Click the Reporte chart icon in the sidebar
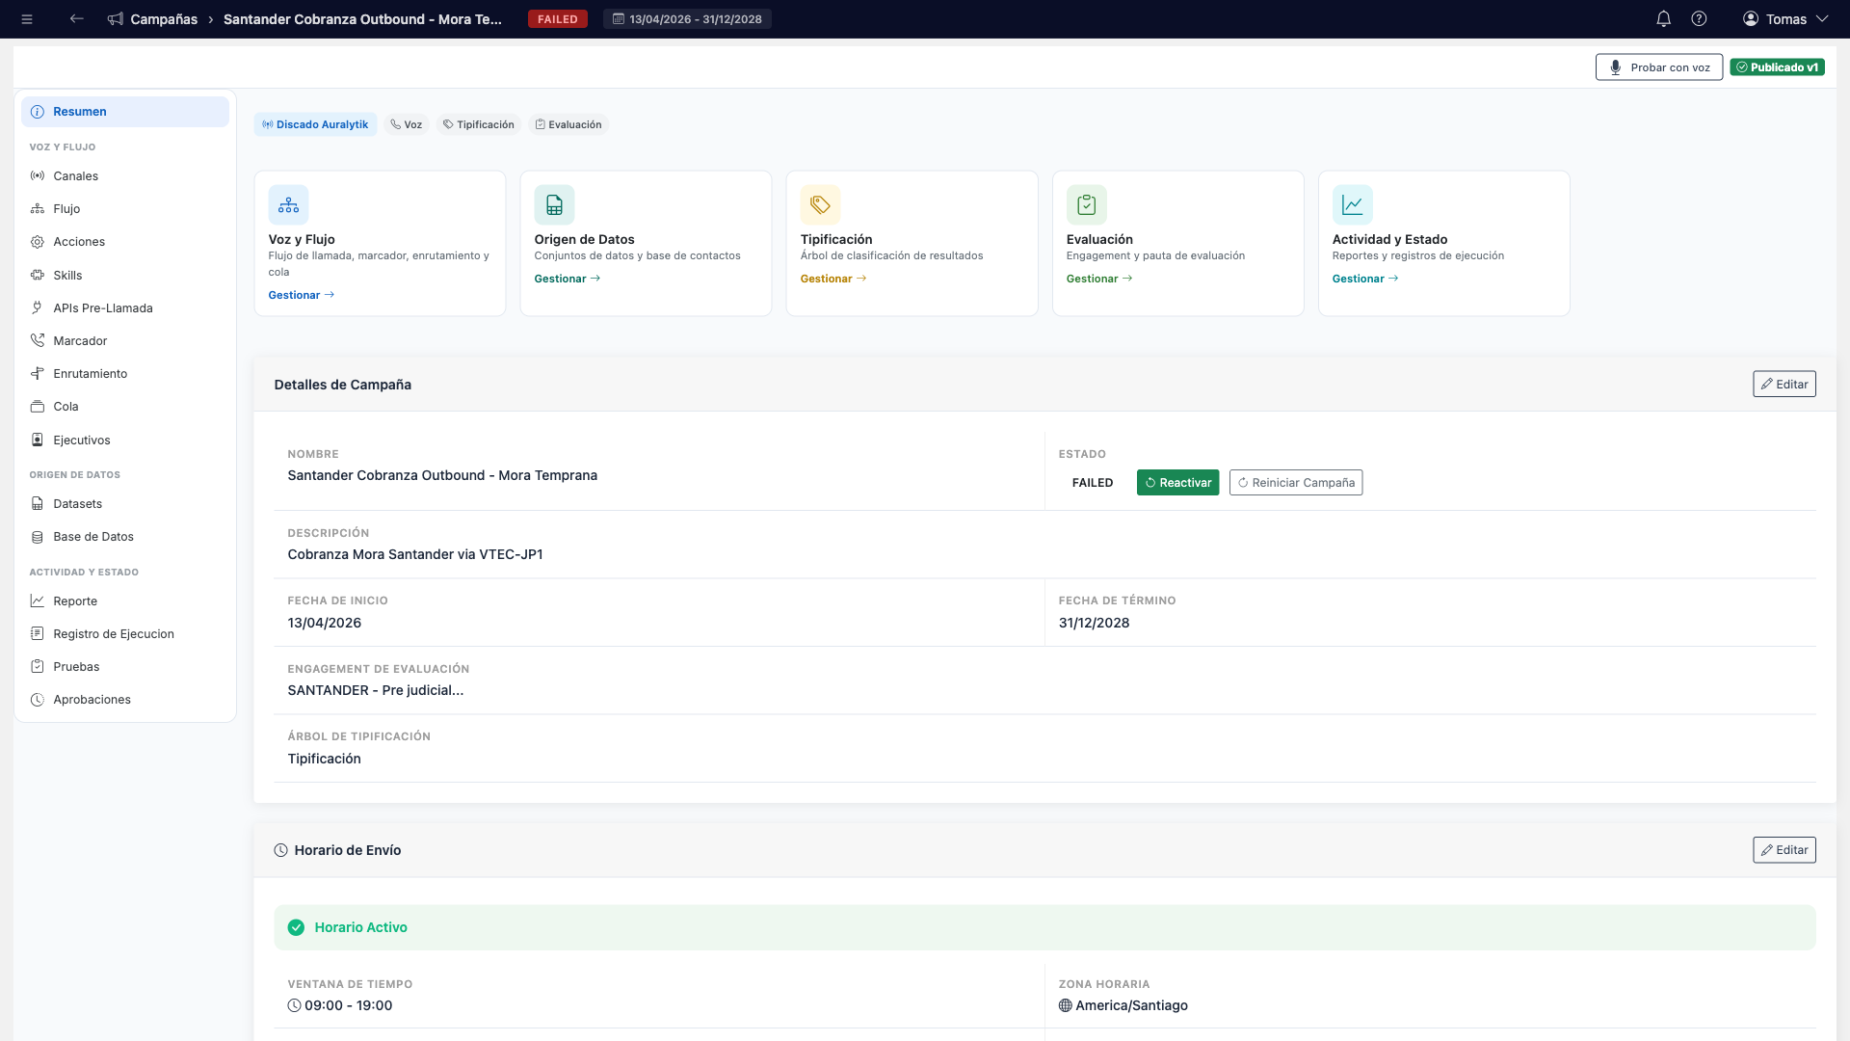This screenshot has width=1850, height=1041. point(38,601)
